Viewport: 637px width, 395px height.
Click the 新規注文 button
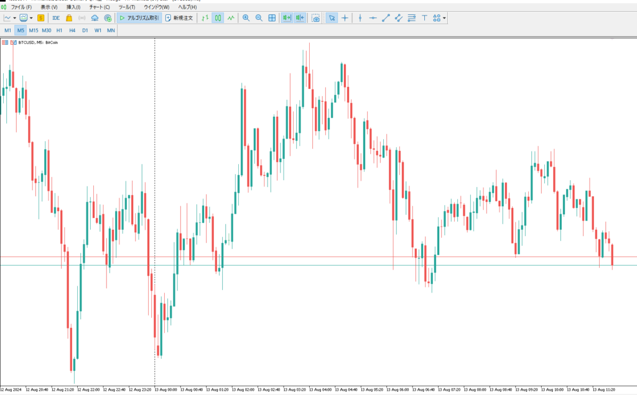pyautogui.click(x=179, y=18)
